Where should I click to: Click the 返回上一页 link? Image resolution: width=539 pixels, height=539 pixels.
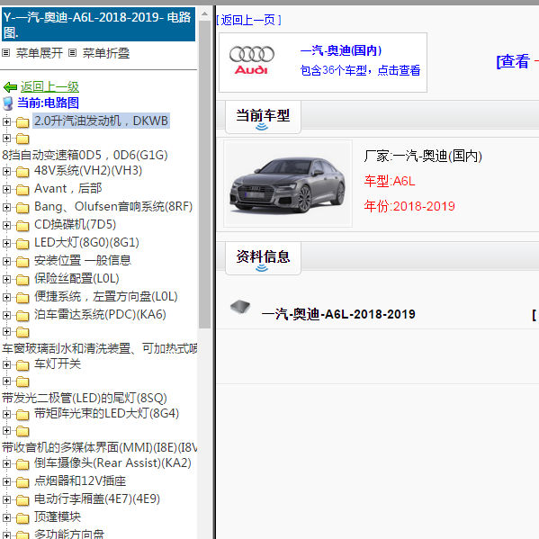[249, 20]
